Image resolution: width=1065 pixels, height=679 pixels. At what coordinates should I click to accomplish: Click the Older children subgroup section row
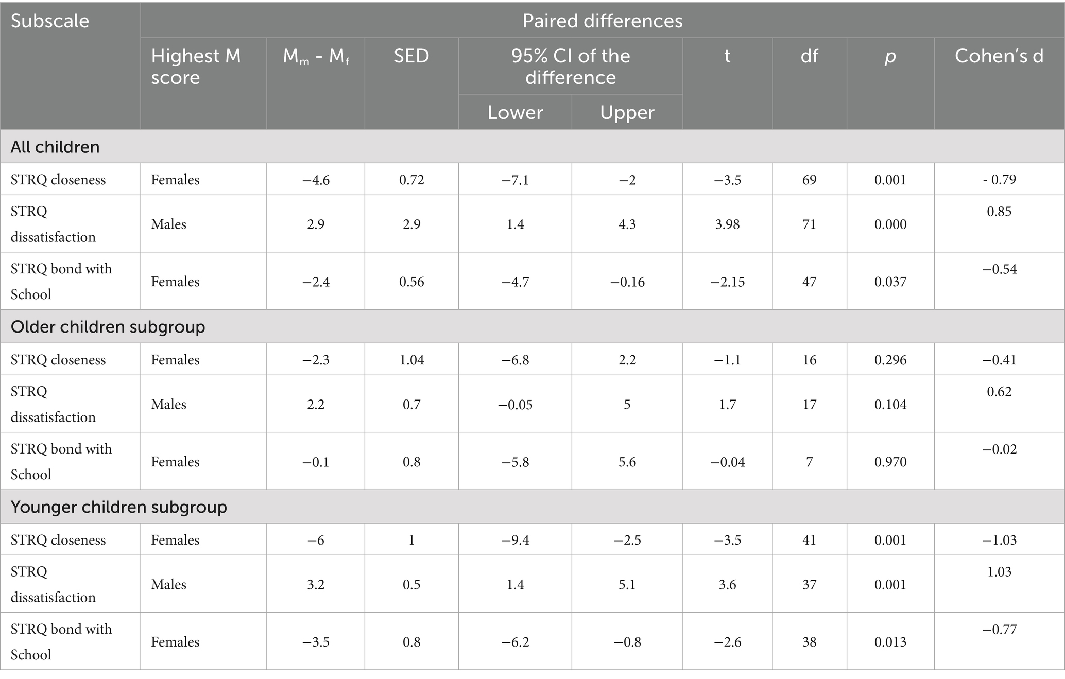108,327
